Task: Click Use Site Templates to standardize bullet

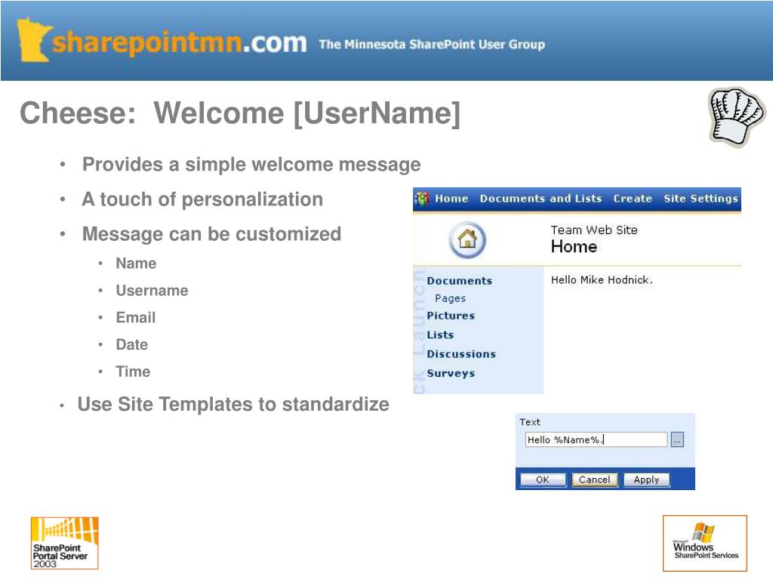Action: point(233,405)
